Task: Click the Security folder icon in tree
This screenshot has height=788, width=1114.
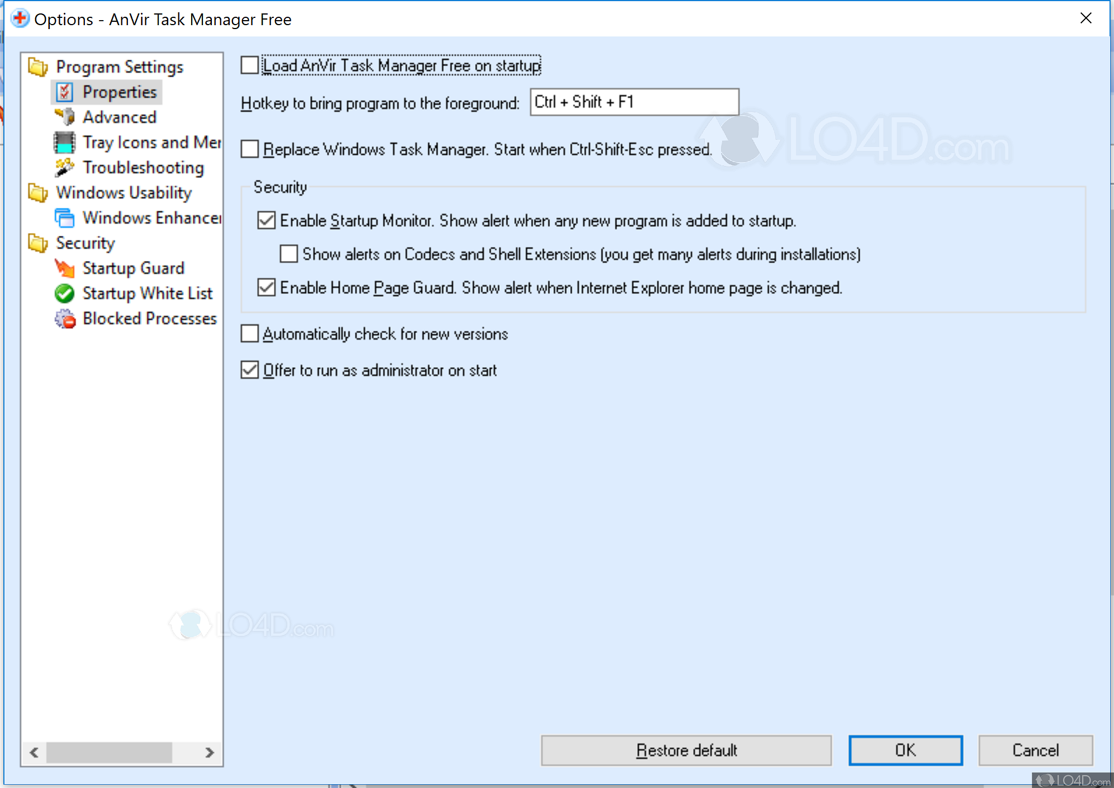Action: (38, 243)
